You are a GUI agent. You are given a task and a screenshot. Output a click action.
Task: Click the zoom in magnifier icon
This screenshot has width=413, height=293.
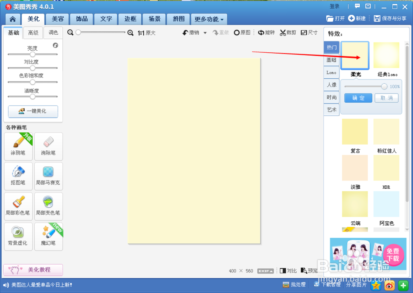pyautogui.click(x=131, y=33)
